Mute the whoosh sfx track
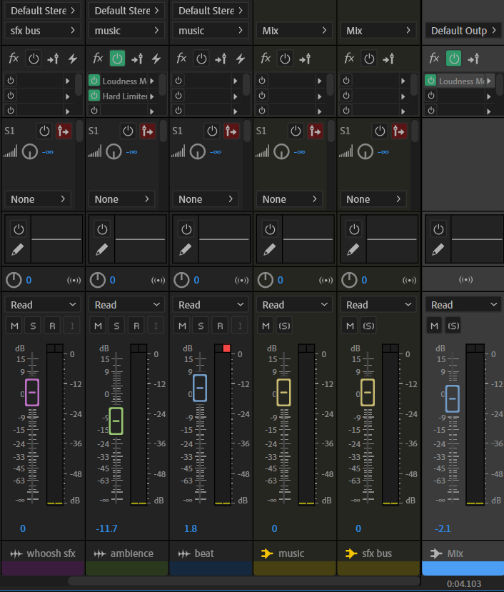The image size is (504, 592). click(14, 326)
